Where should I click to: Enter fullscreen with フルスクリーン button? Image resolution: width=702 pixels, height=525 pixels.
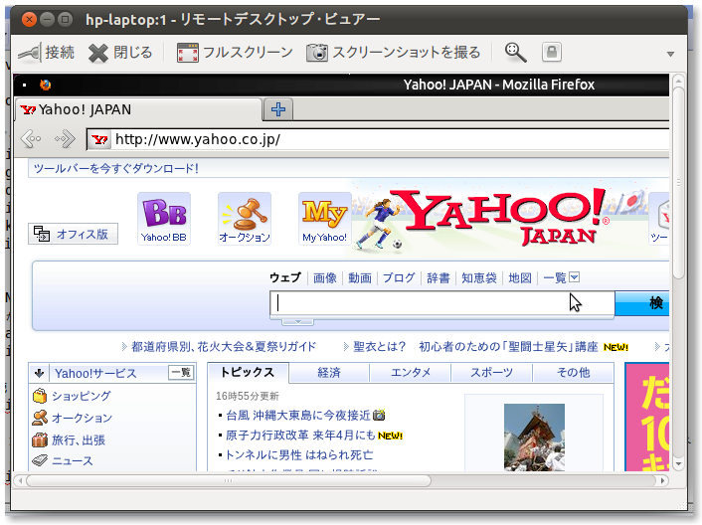[x=235, y=53]
